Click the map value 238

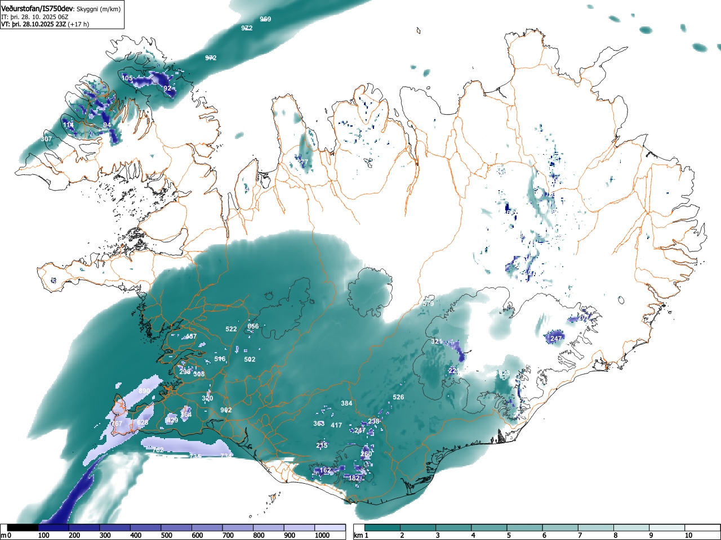(373, 421)
